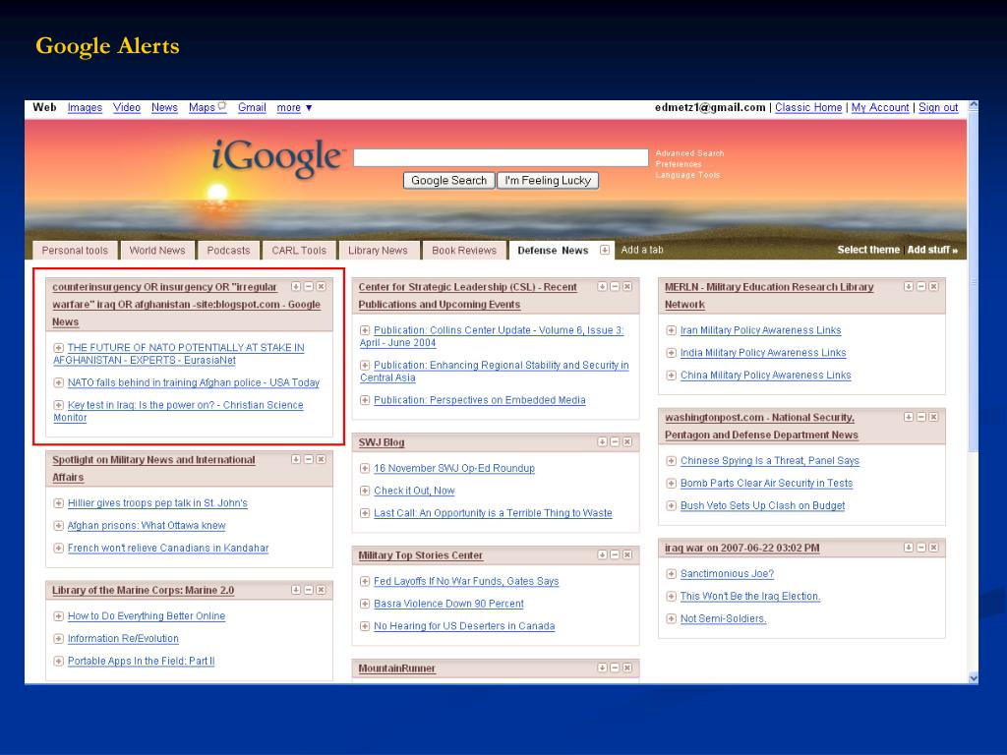Open the Add stuff link
Screen dimensions: 1007x755
pos(932,250)
